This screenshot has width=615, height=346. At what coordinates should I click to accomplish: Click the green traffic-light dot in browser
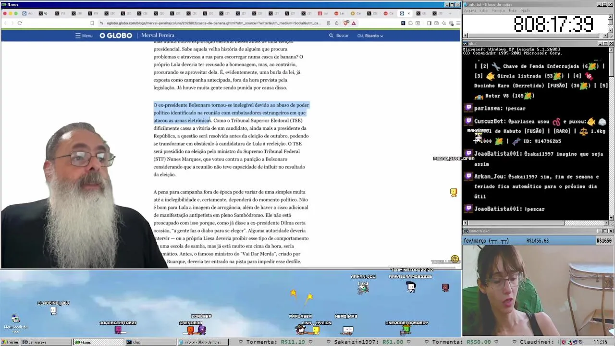[x=15, y=13]
